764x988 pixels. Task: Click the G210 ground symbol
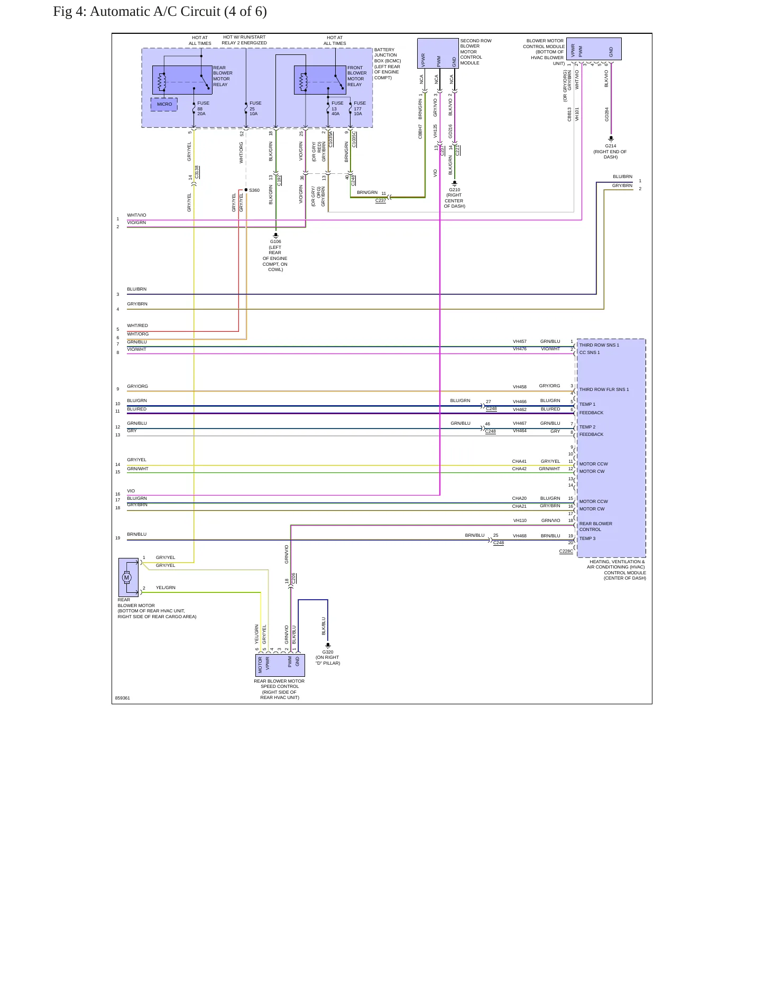pos(454,183)
